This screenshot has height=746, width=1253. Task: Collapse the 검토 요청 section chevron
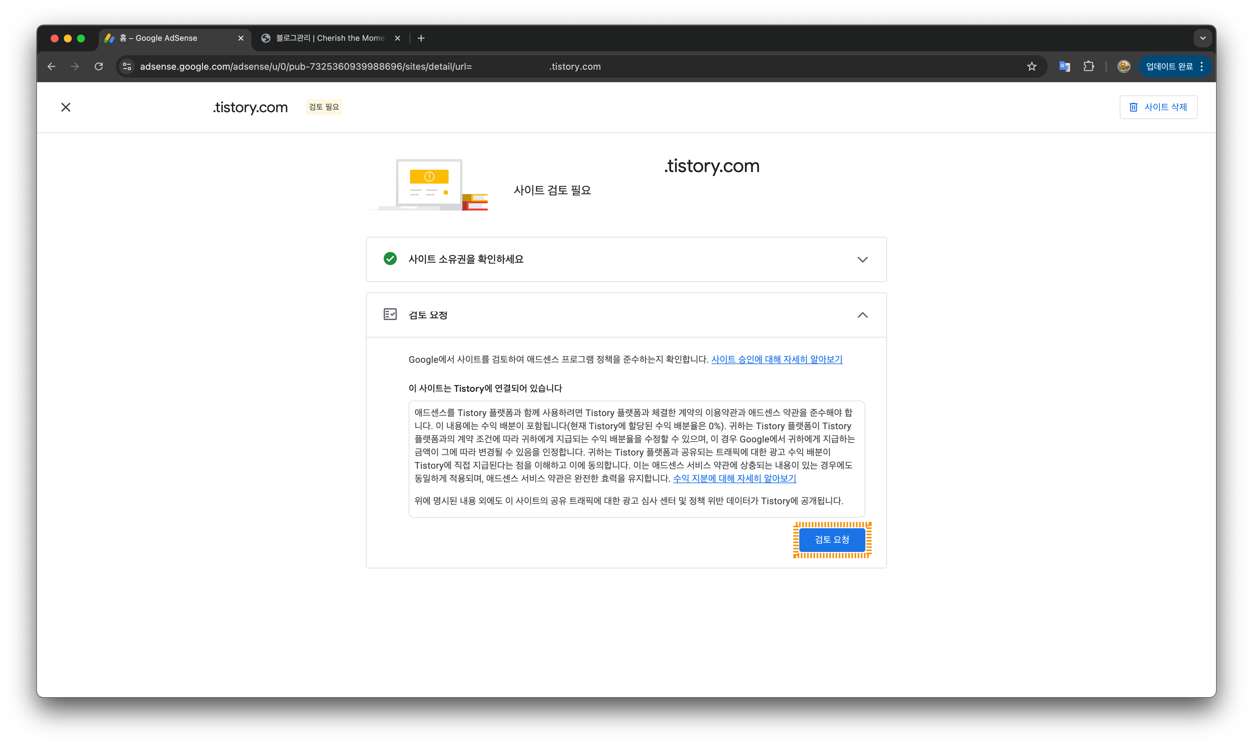tap(863, 315)
